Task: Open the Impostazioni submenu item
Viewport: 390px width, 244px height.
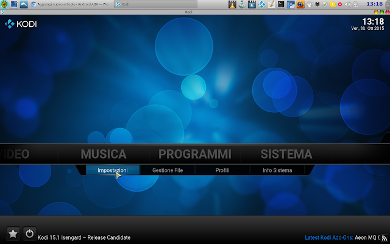Action: (113, 170)
